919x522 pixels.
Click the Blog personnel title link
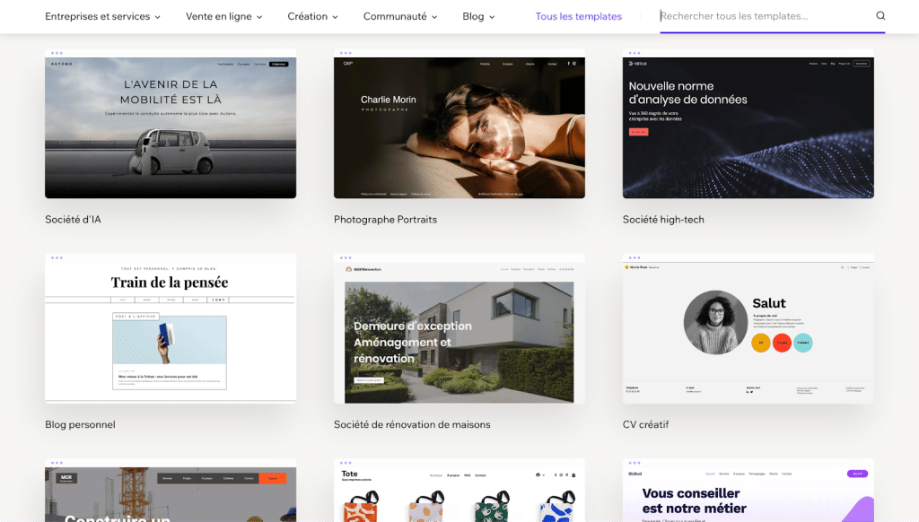pyautogui.click(x=80, y=424)
